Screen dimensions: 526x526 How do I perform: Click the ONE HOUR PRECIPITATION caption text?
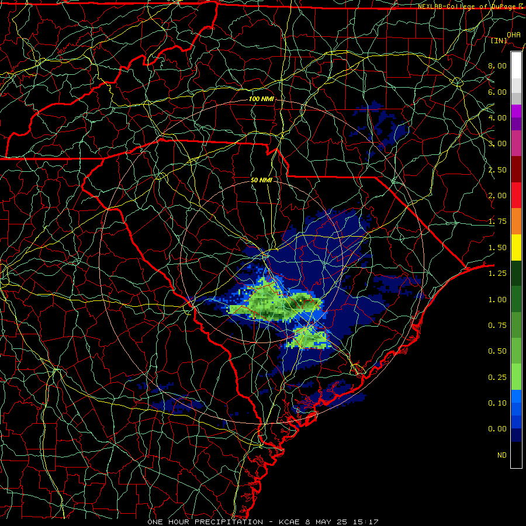(205, 522)
